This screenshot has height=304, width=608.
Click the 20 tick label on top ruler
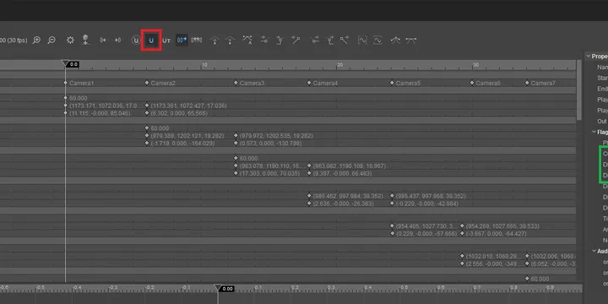click(x=339, y=65)
